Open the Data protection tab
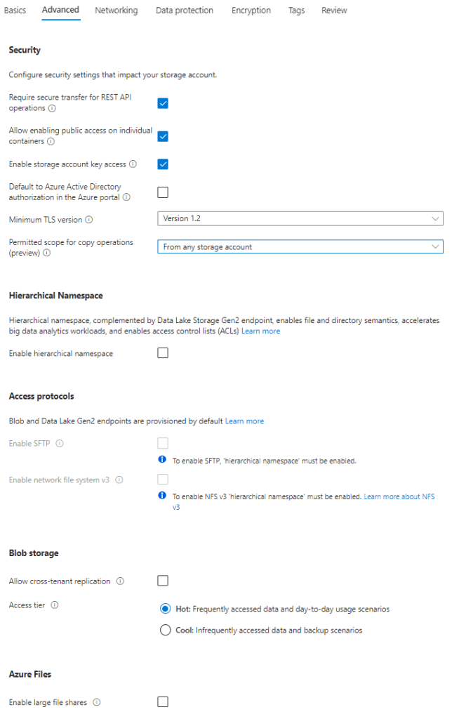Screen dimensions: 466x719 tap(185, 11)
